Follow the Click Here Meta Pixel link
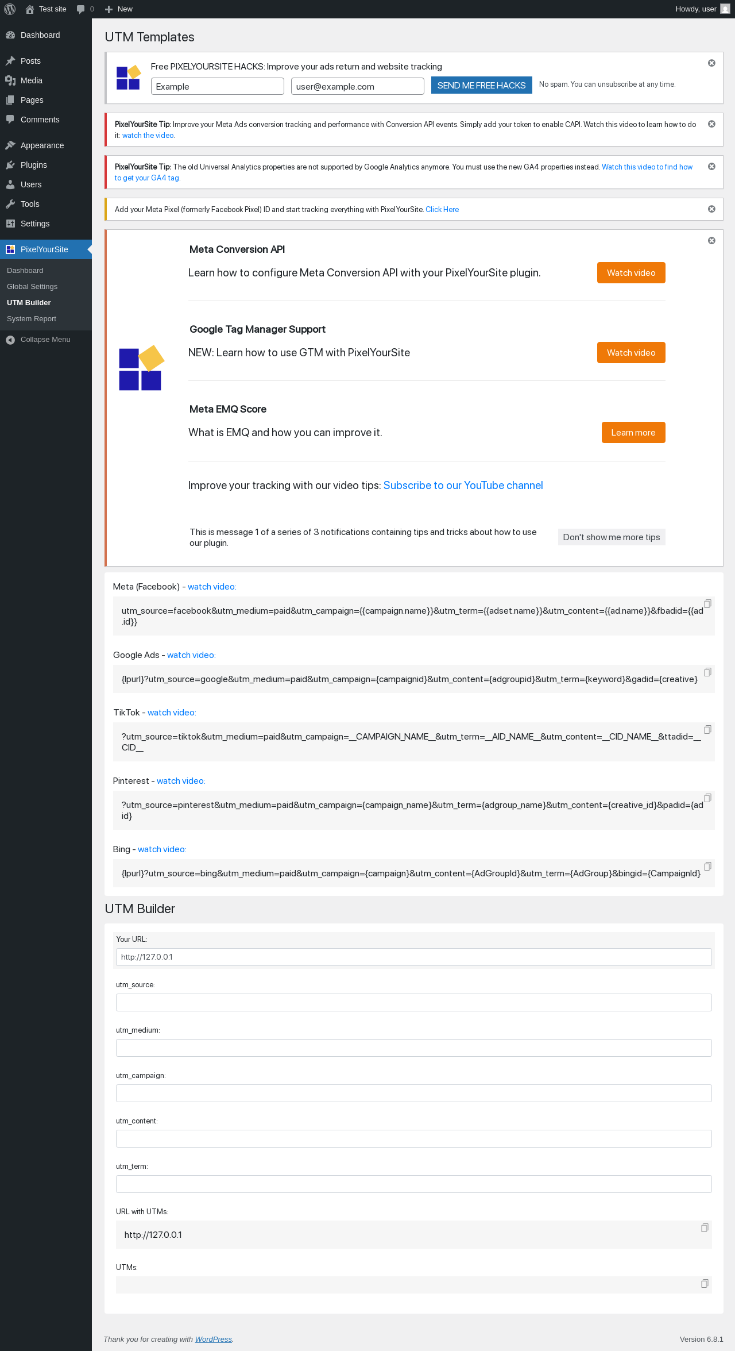 (442, 210)
